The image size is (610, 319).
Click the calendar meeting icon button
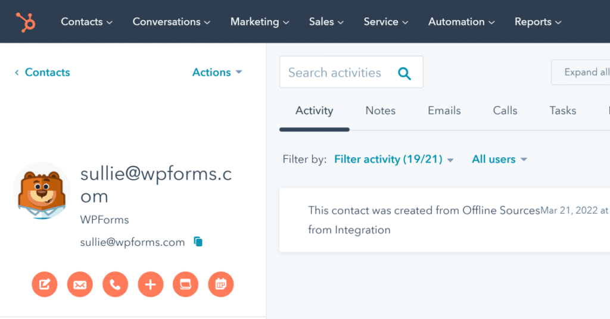point(221,285)
